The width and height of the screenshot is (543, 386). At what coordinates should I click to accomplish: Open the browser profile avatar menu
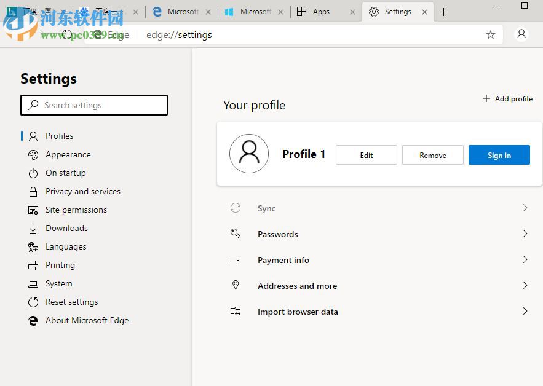coord(521,34)
